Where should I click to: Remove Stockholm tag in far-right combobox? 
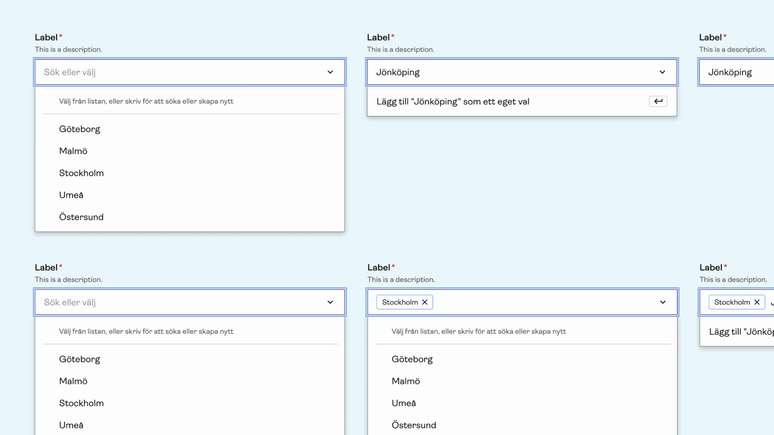coord(757,302)
